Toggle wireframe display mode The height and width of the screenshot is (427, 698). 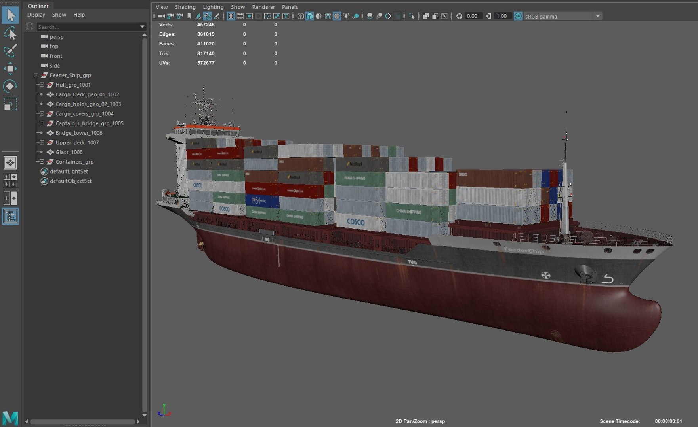(x=300, y=16)
